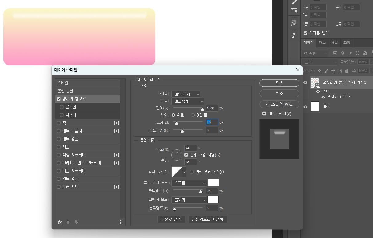Add another 드롭 섀도 with its plus icon
The height and width of the screenshot is (238, 373).
point(117,187)
